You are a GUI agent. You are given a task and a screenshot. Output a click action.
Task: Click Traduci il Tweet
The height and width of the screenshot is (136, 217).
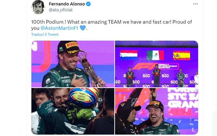[x=45, y=34]
